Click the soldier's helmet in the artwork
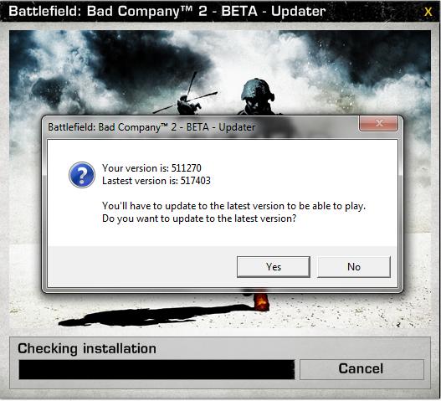This screenshot has width=441, height=401. coord(257,90)
